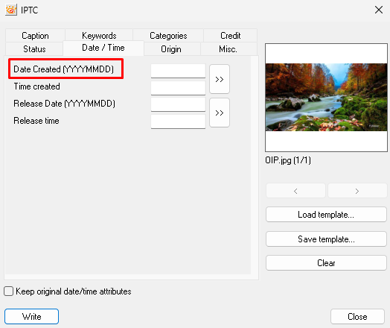The image size is (390, 328).
Task: Click the OIP.jpg preview thumbnail
Action: [x=326, y=98]
